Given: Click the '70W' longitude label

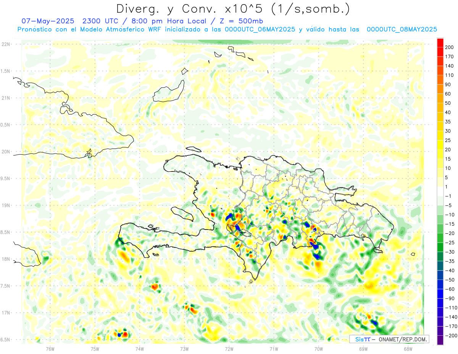Looking at the screenshot, I should (x=319, y=349).
